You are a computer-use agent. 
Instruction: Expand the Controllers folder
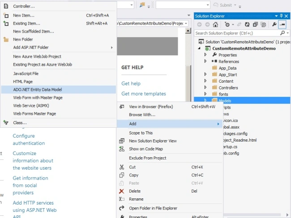[205, 88]
